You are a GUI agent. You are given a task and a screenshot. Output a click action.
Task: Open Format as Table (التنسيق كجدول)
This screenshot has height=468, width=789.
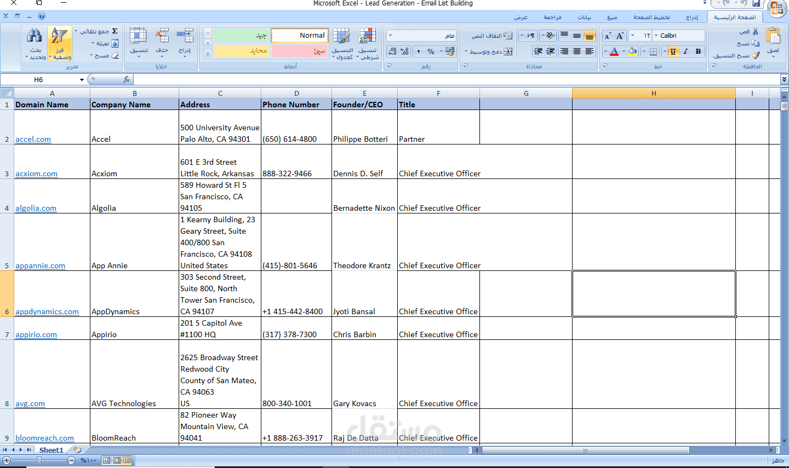pos(342,44)
